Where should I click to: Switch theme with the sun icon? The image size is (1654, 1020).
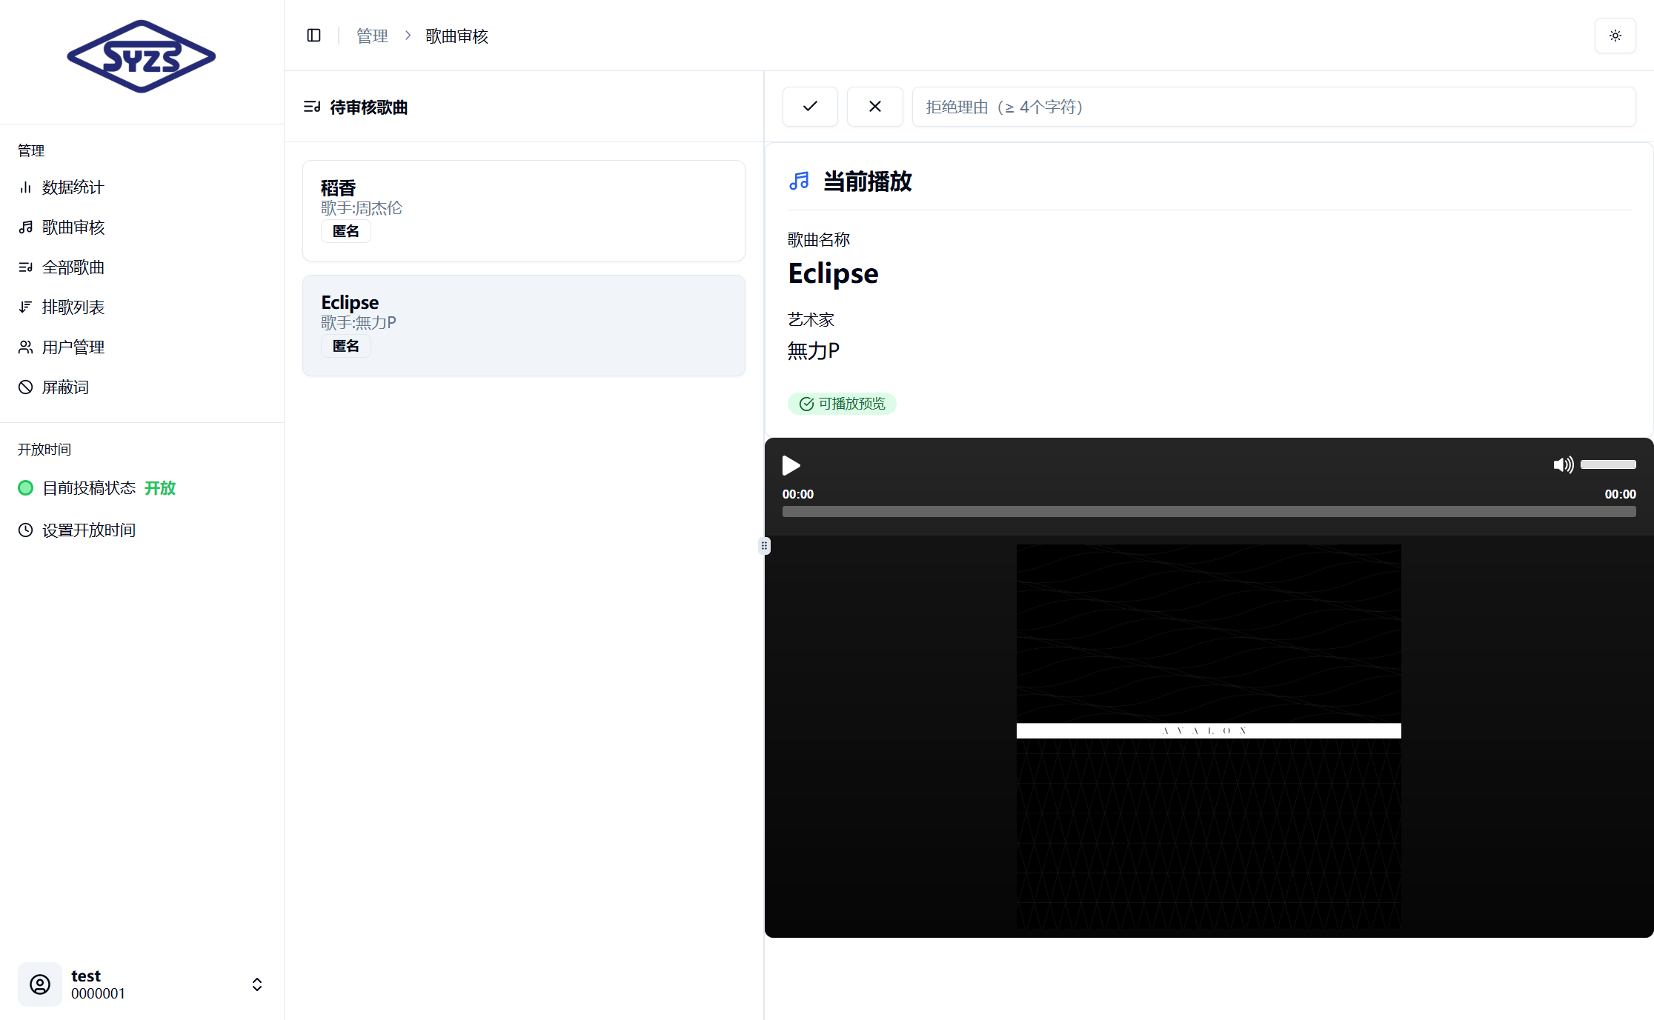click(x=1615, y=36)
